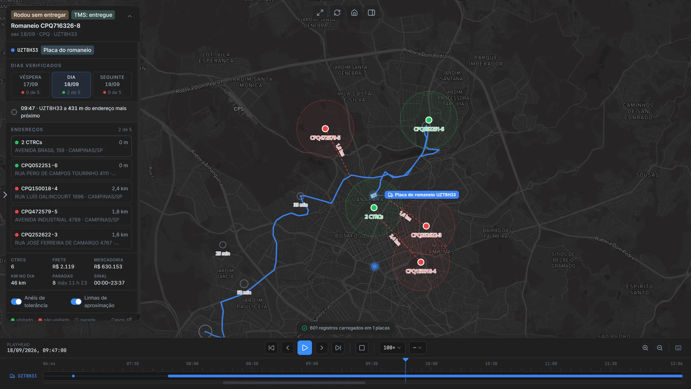Expand the left edge panel arrow
The height and width of the screenshot is (389, 691).
pyautogui.click(x=5, y=195)
